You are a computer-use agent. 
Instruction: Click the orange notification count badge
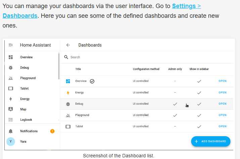52,131
